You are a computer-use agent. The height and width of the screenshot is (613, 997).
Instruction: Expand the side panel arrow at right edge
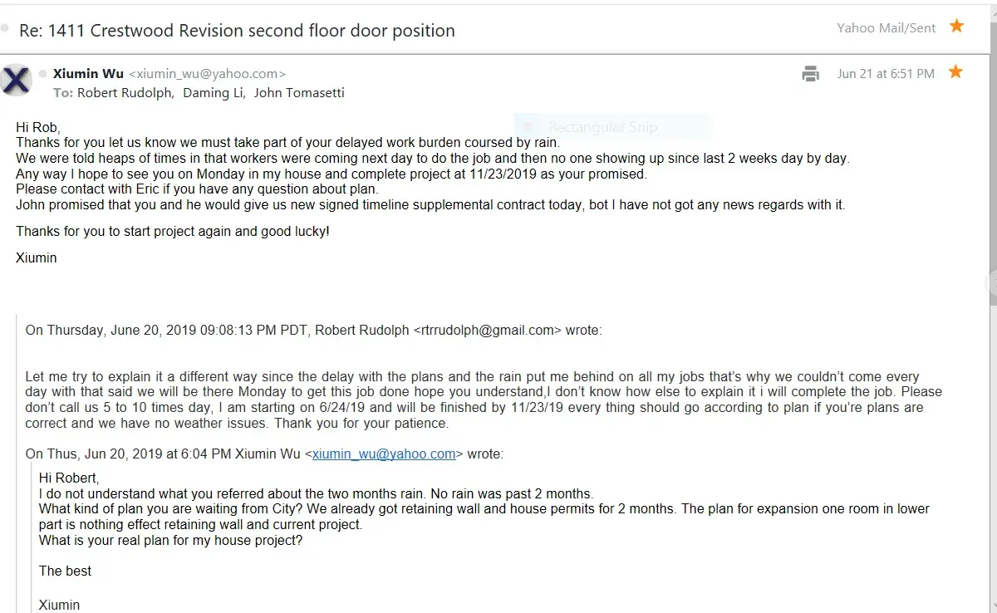[x=992, y=283]
